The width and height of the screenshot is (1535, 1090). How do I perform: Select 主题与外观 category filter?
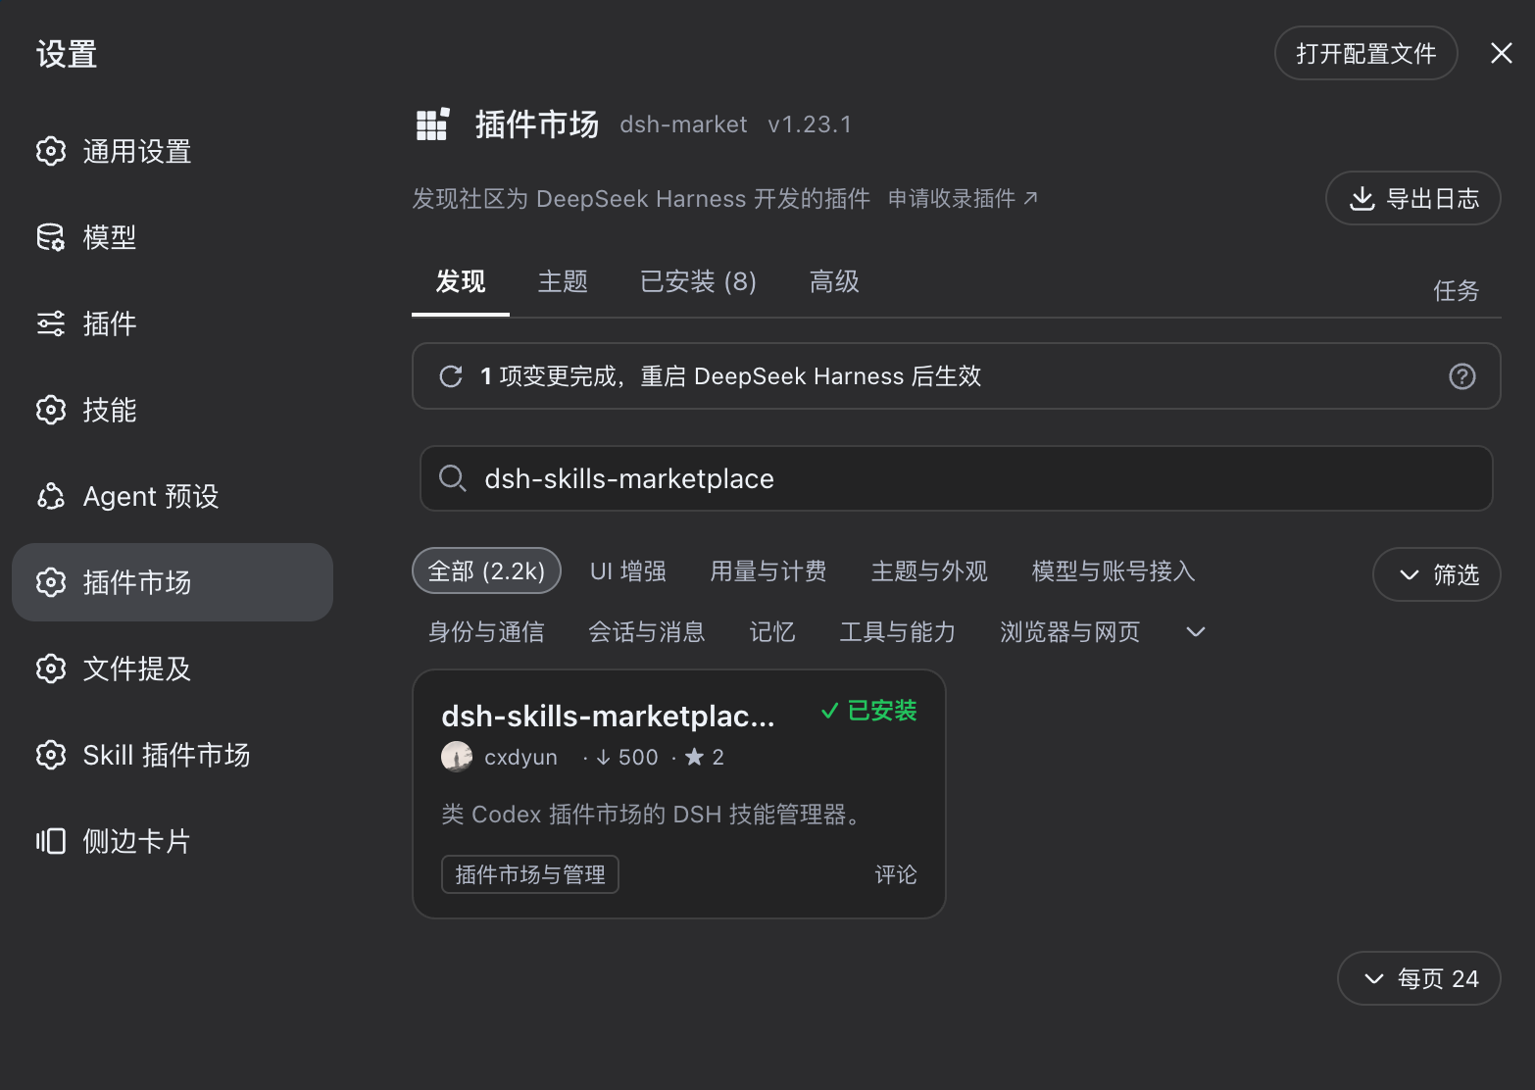pos(929,571)
